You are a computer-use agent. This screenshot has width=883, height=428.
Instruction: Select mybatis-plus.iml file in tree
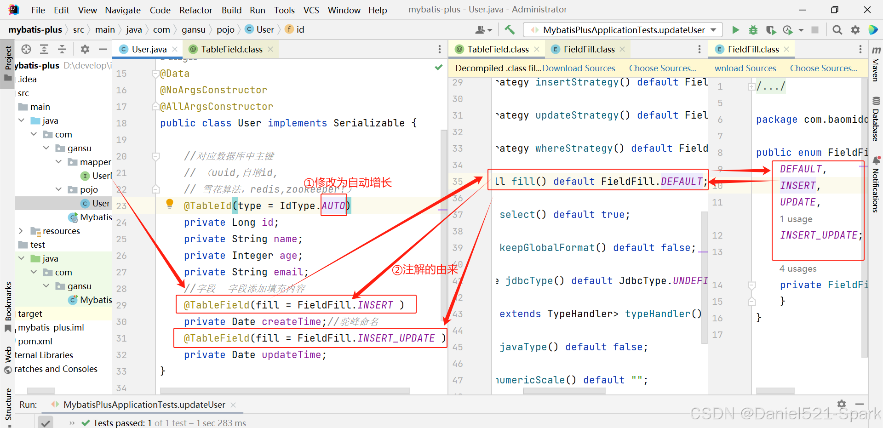[x=51, y=327]
